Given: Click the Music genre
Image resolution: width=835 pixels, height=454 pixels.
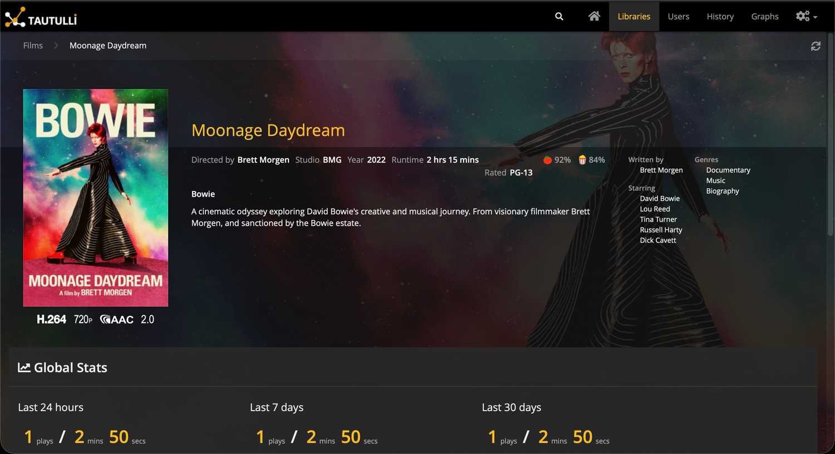Looking at the screenshot, I should pyautogui.click(x=716, y=180).
